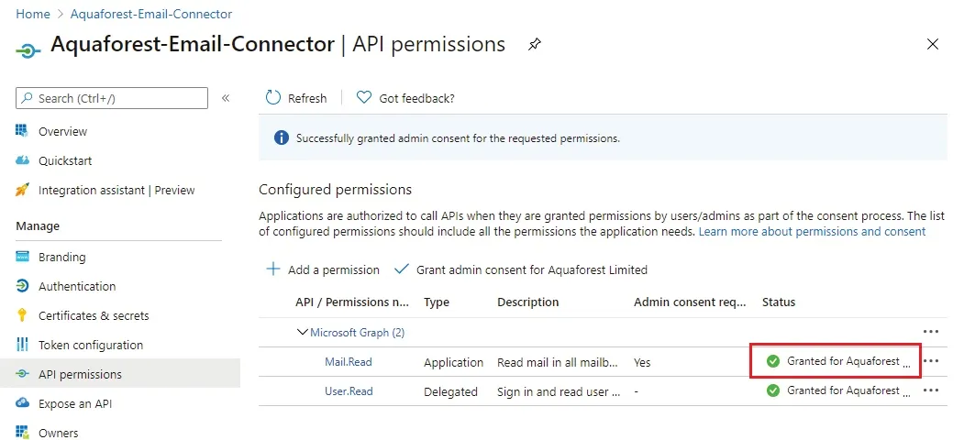Close the API permissions blade
Screen dimensions: 964x440
tap(932, 44)
